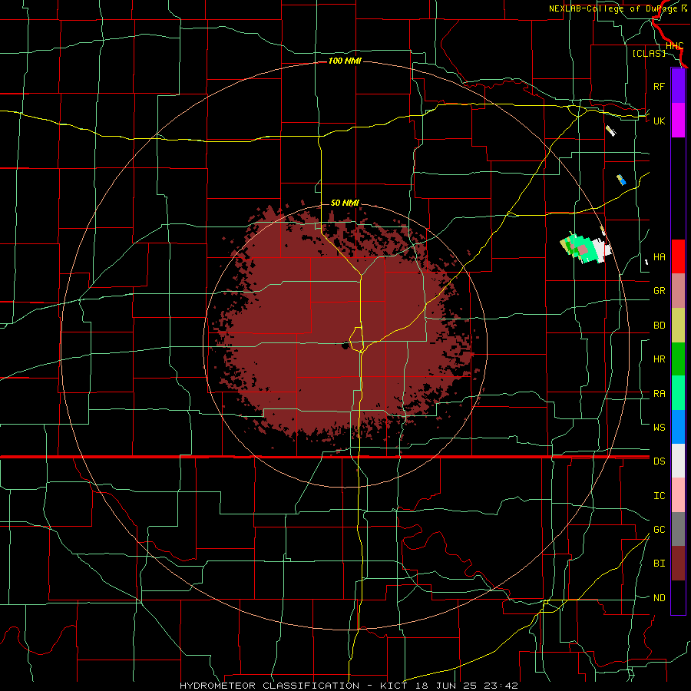
Task: Click the BD legend label
Action: tap(659, 326)
